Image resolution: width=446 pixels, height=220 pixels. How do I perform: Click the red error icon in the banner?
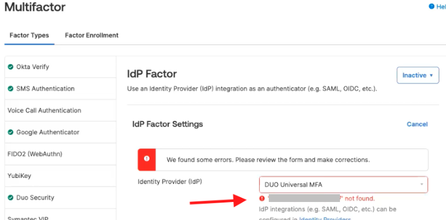[147, 159]
